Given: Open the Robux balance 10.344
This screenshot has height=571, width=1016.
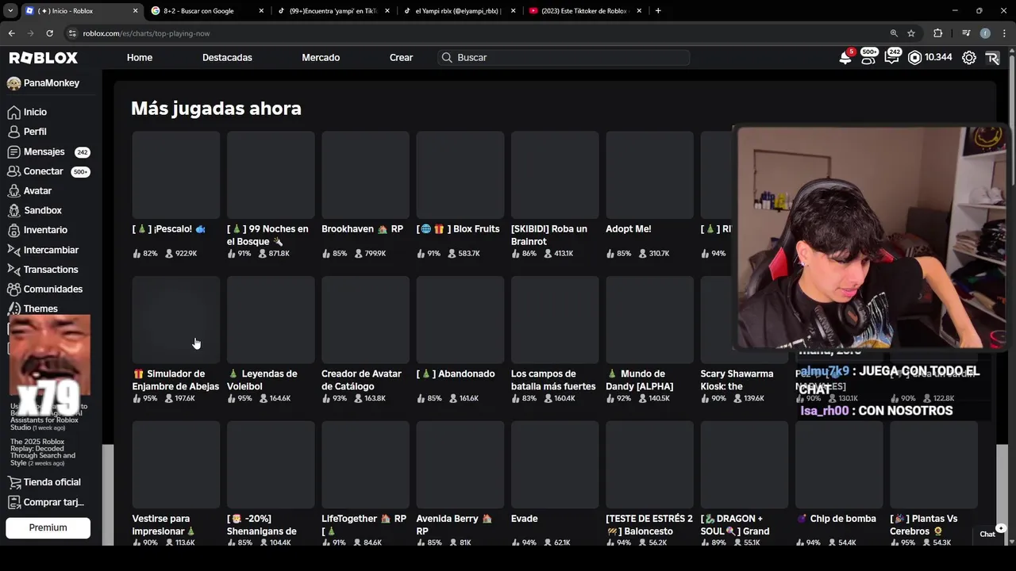Looking at the screenshot, I should 930,58.
